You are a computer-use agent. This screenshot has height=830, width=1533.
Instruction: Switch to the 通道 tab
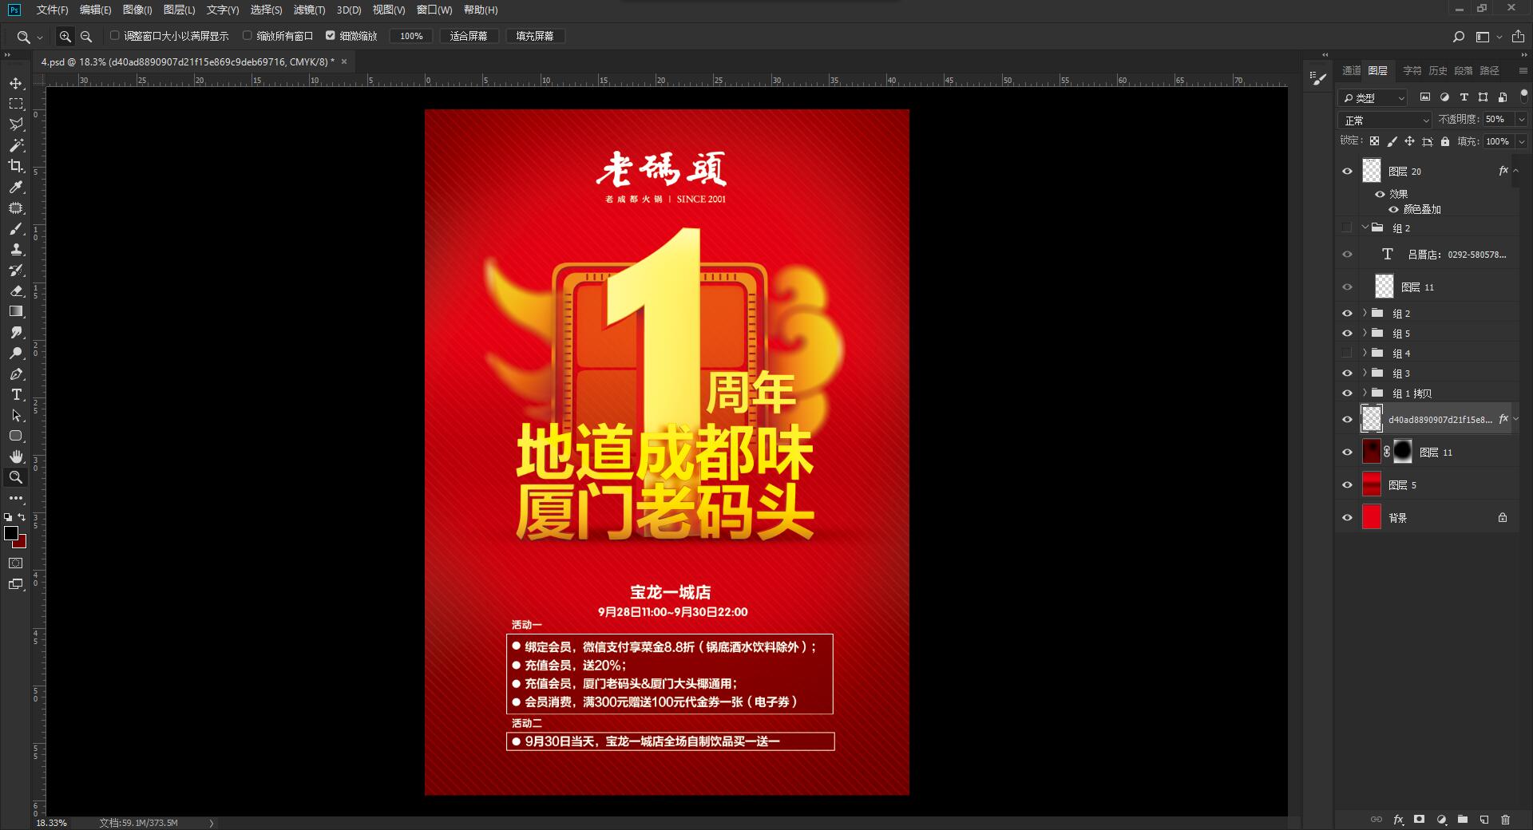tap(1351, 70)
